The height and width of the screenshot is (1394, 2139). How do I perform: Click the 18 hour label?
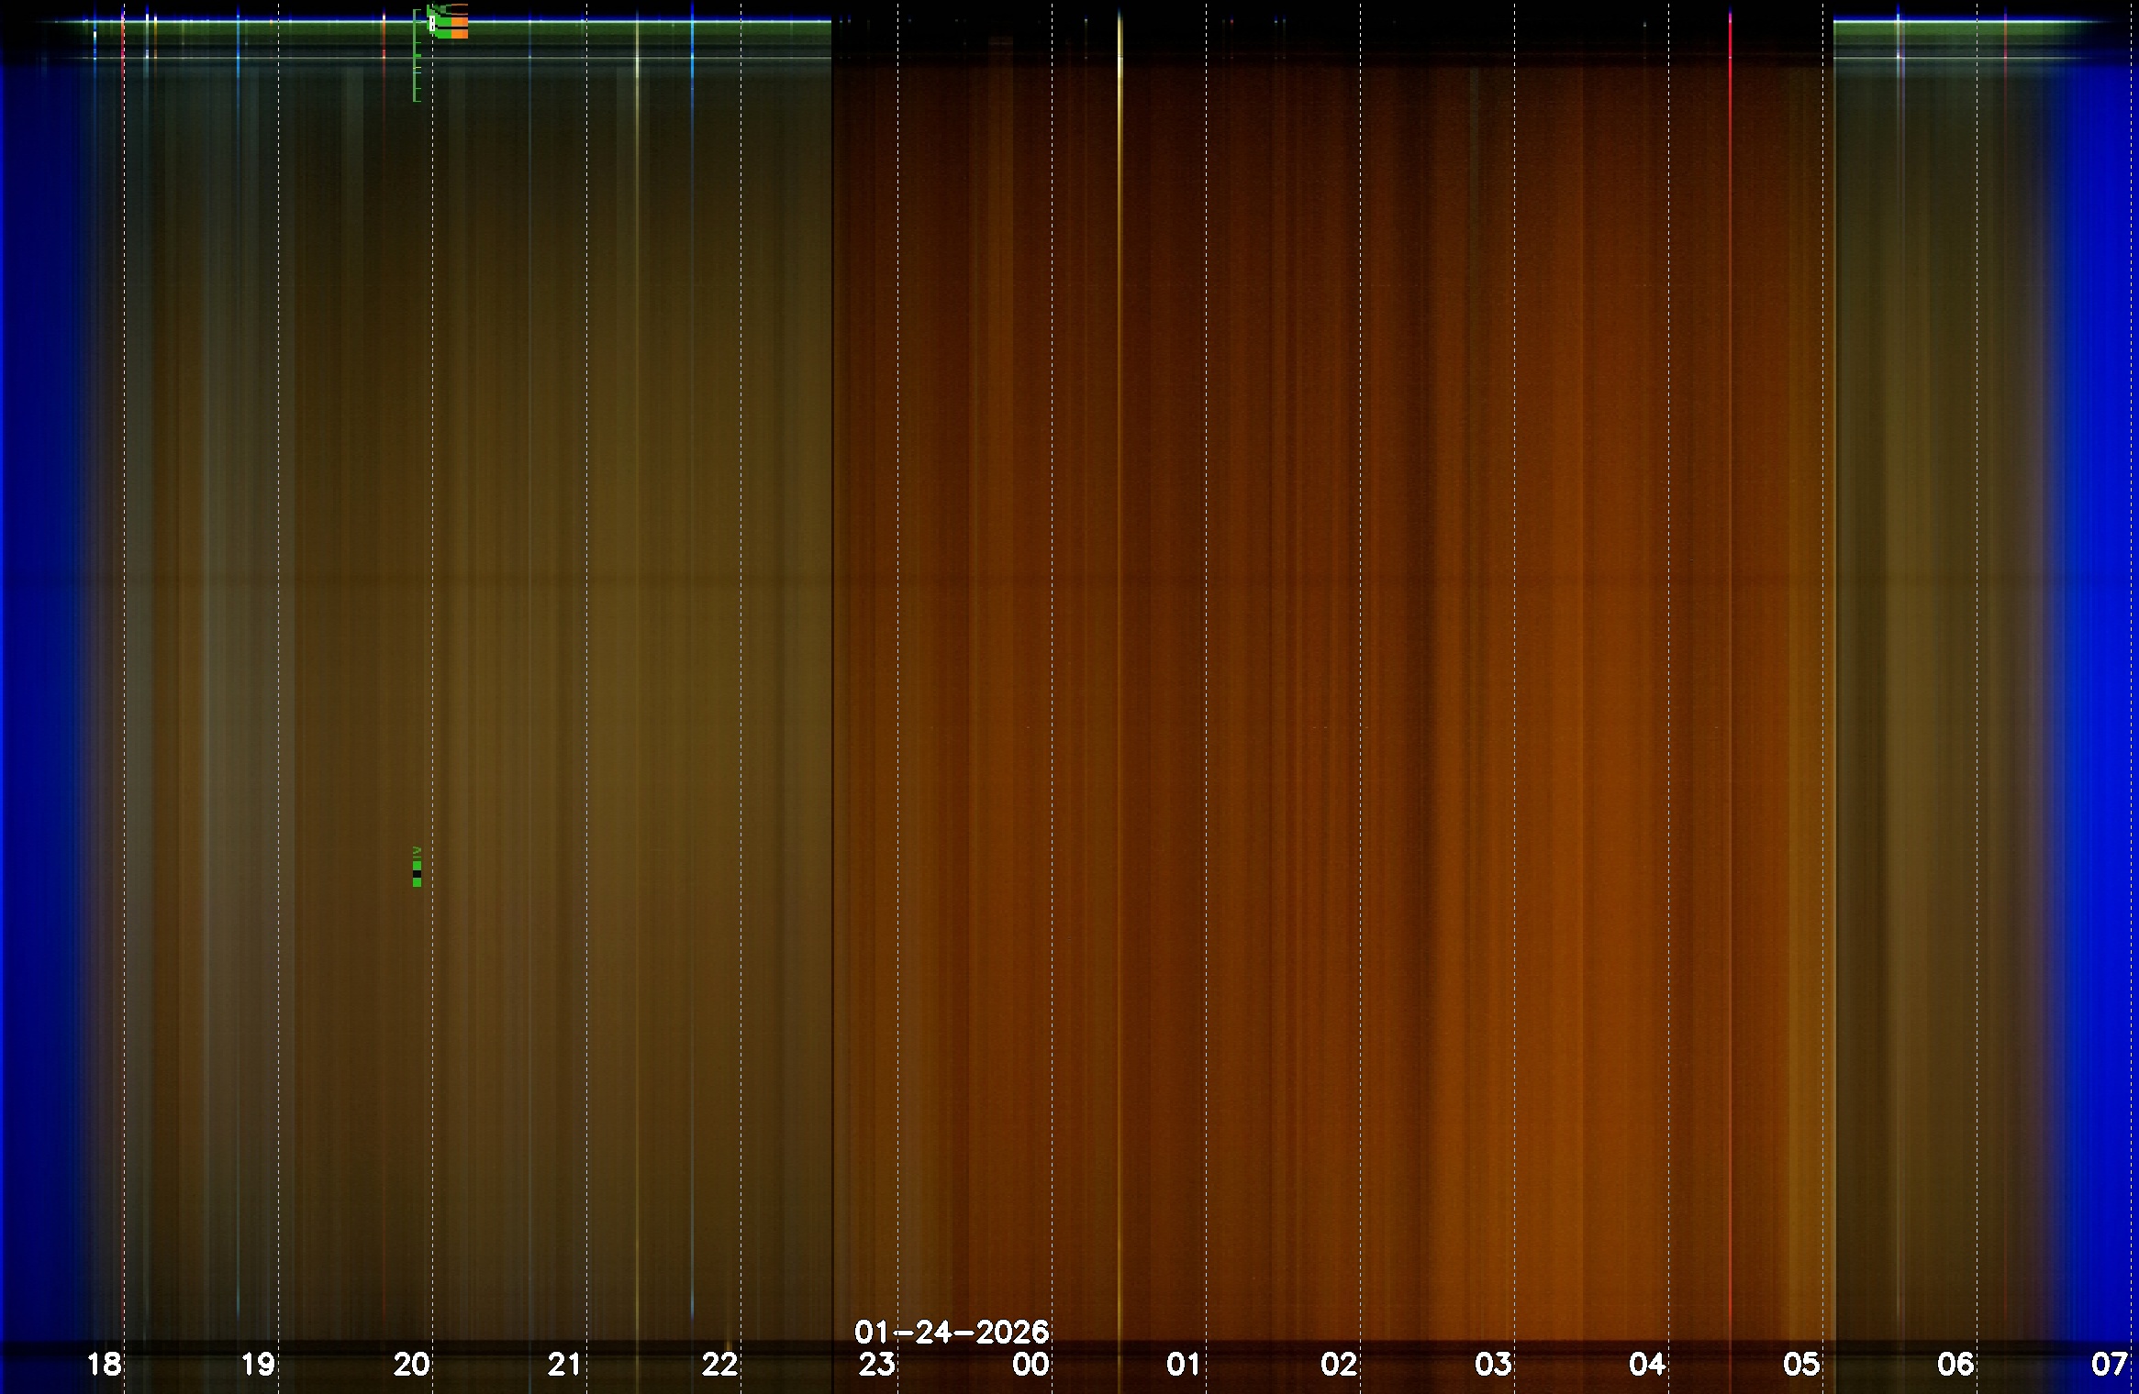point(104,1365)
